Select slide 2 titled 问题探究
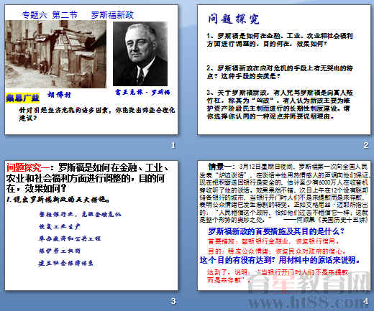 click(283, 70)
